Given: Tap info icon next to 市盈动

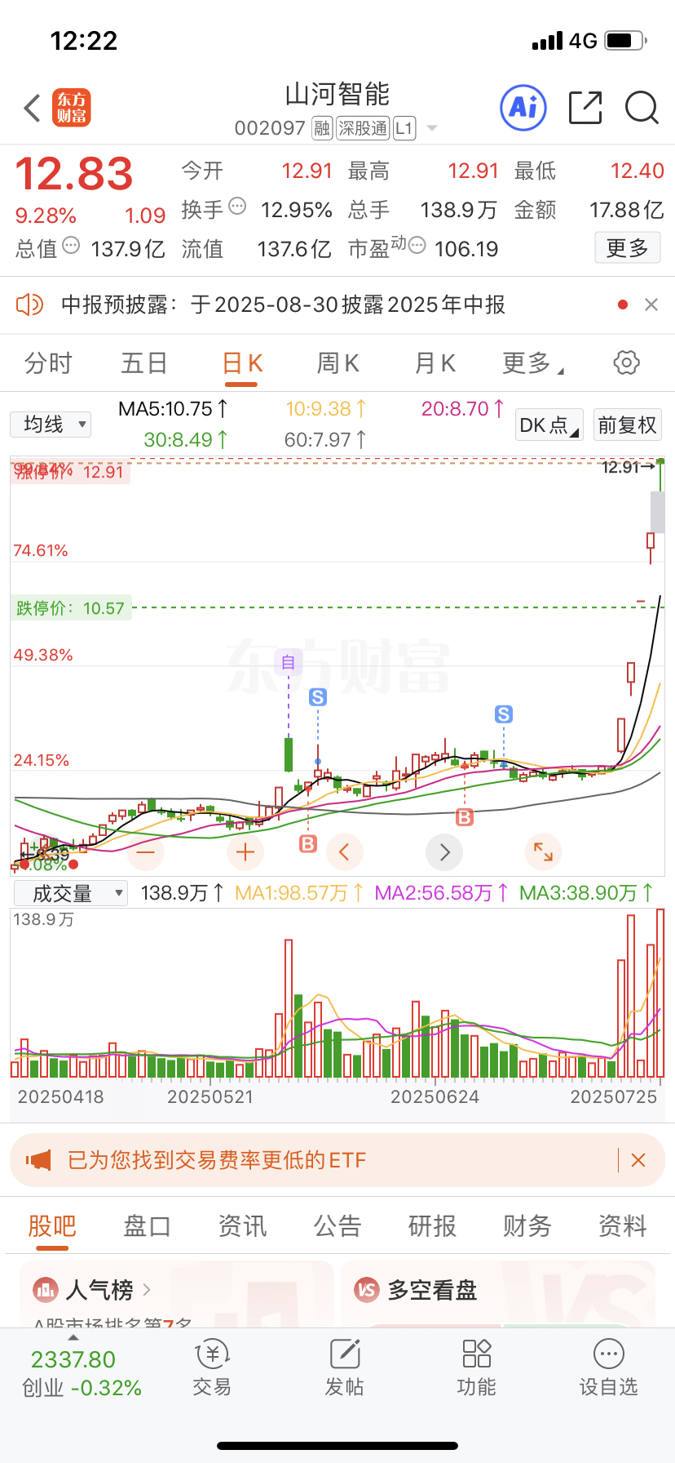Looking at the screenshot, I should (417, 245).
